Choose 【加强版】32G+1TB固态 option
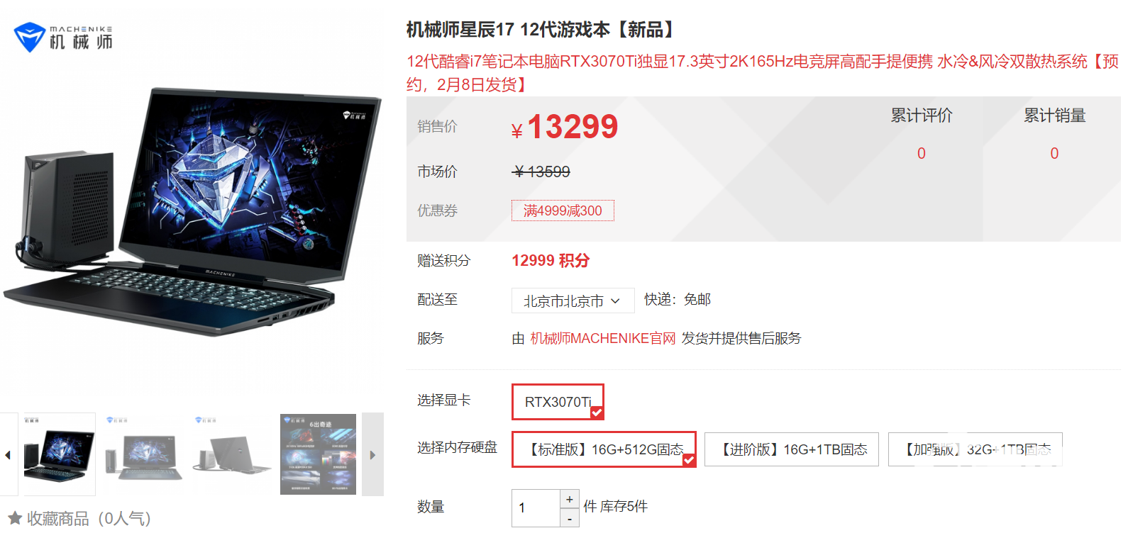Screen dimensions: 1133x533 (976, 449)
